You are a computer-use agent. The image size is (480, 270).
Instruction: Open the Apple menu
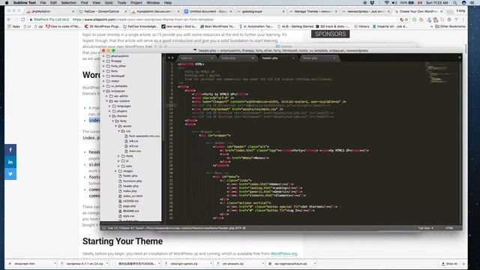tap(7, 3)
